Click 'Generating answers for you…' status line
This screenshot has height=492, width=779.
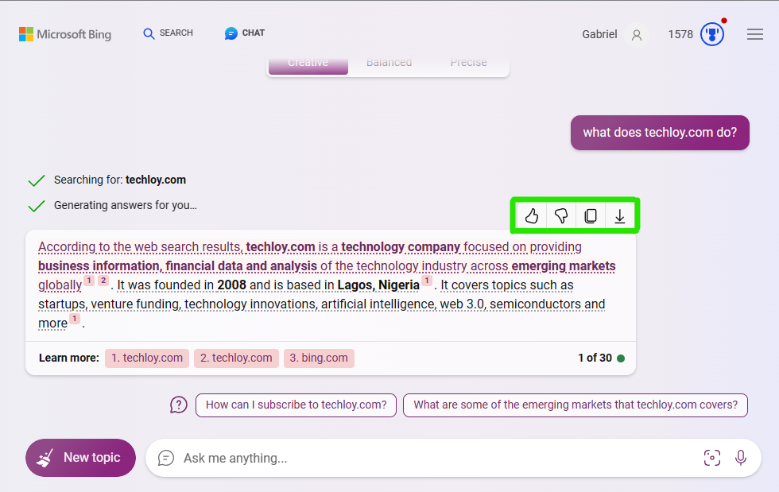tap(126, 205)
